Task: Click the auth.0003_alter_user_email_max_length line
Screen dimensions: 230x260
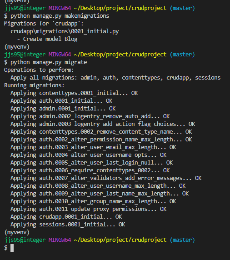Action: click(x=93, y=147)
